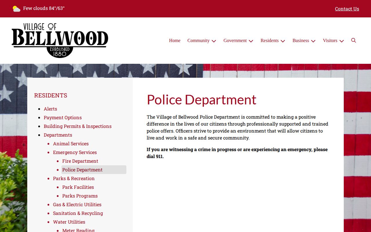Viewport: 371px width, 232px height.
Task: Go to the Village of Bellwood logo homepage
Action: [x=60, y=40]
